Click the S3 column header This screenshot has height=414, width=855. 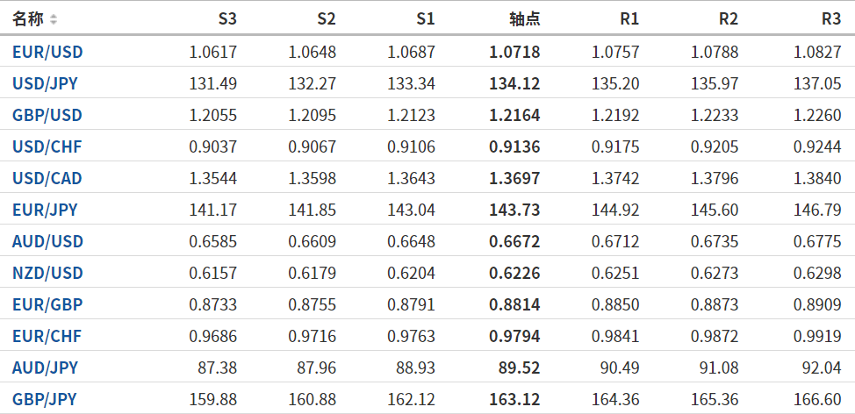[x=226, y=18]
